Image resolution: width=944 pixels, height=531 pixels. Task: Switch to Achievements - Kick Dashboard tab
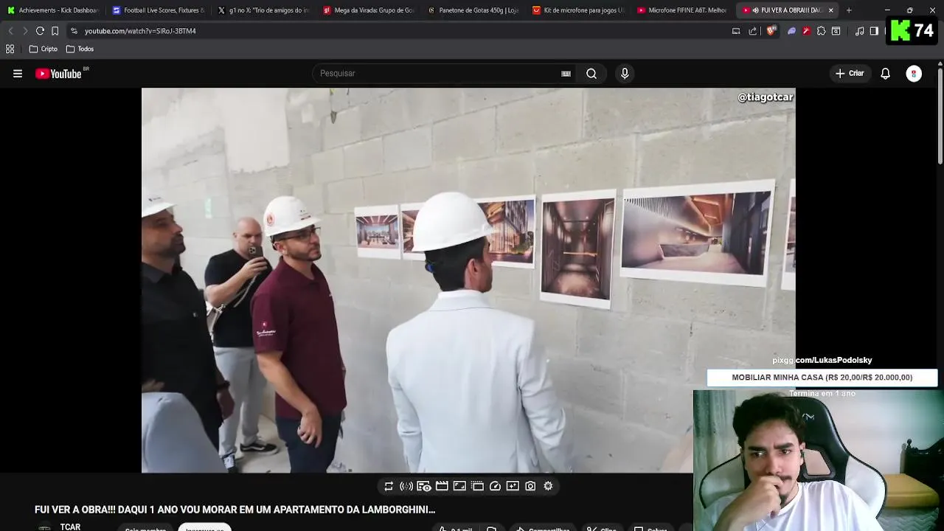[53, 10]
